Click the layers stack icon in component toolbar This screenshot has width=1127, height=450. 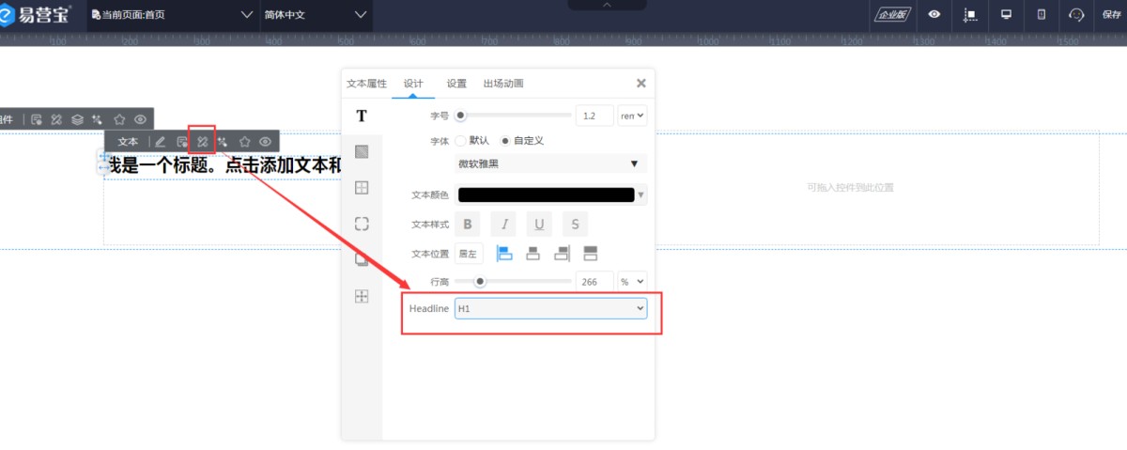[x=78, y=119]
